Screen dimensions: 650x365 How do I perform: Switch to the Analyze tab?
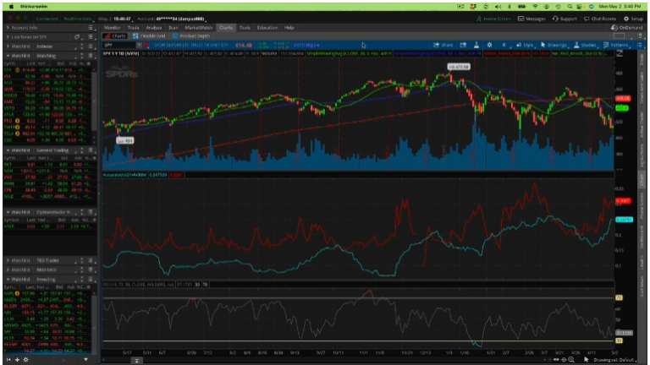click(154, 27)
